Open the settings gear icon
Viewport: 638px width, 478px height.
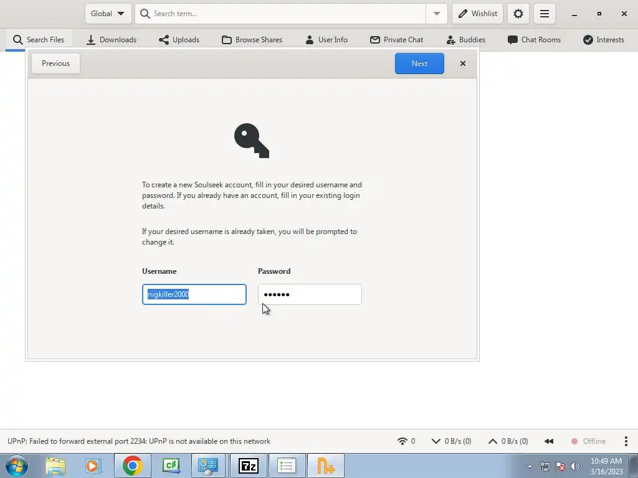518,14
